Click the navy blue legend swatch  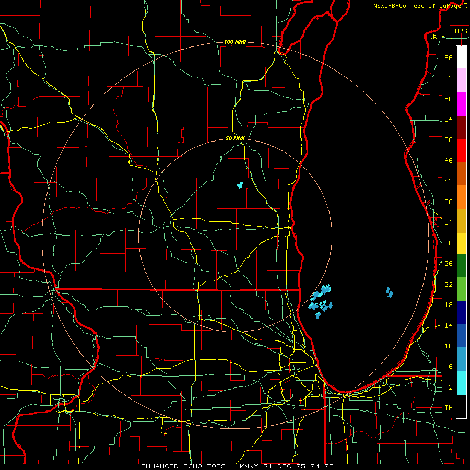(461, 313)
